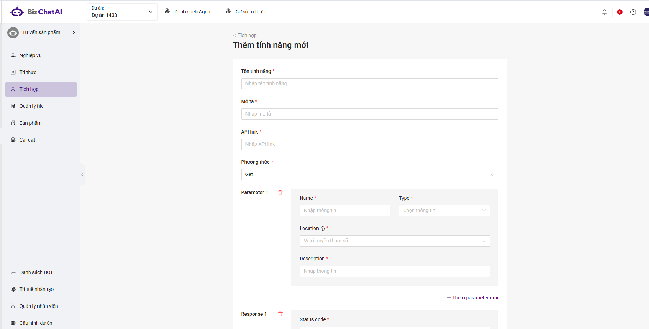Go to Nghiệp vụ section
The height and width of the screenshot is (329, 649).
41,55
